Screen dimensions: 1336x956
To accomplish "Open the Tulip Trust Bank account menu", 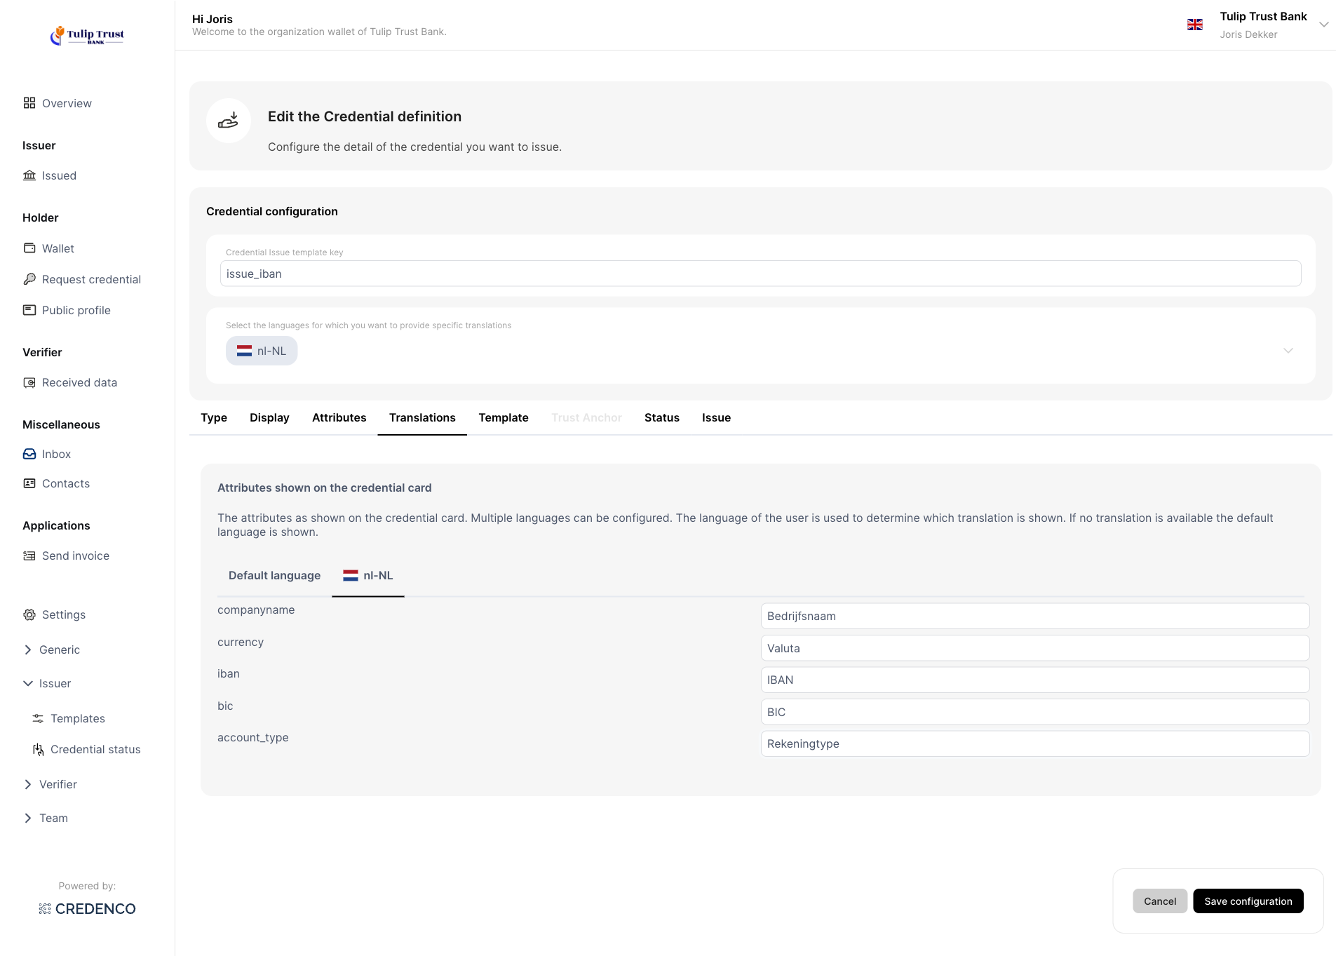I will [1323, 25].
